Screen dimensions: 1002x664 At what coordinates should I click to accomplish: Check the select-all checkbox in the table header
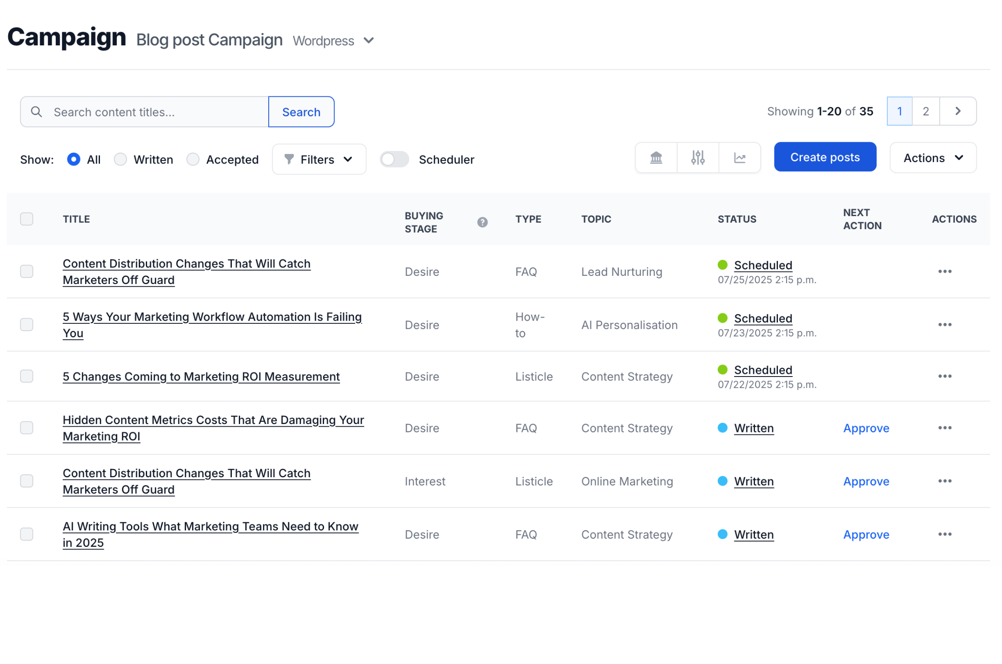[x=26, y=219]
